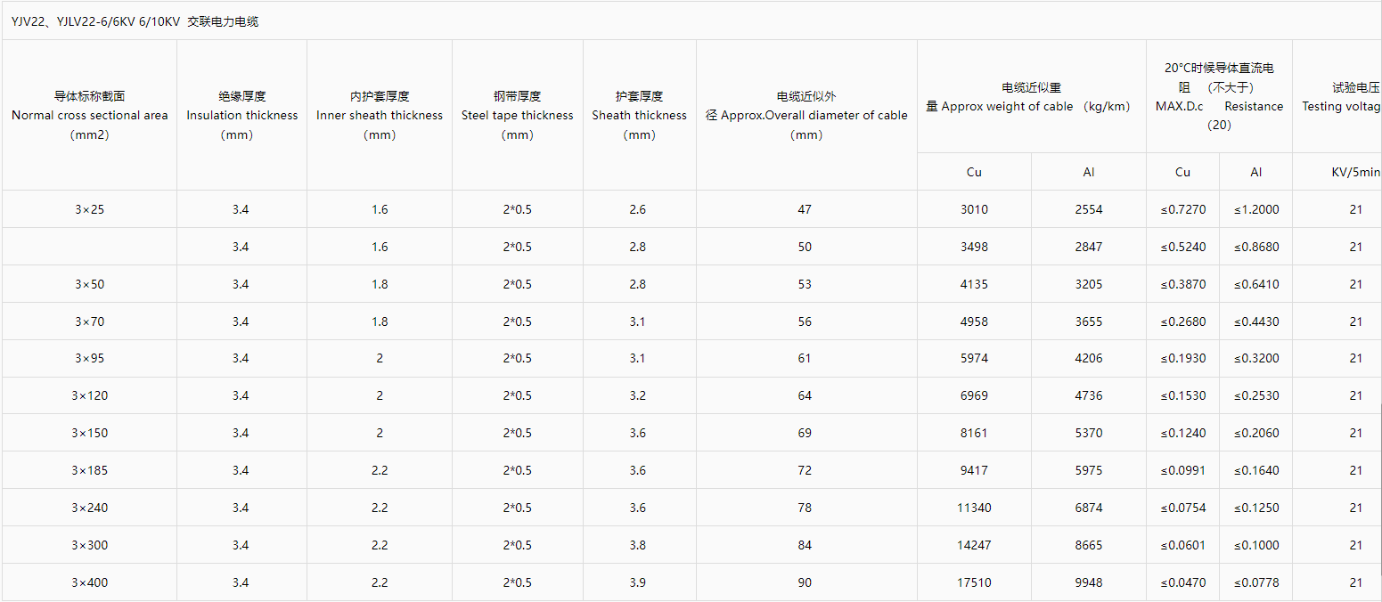The height and width of the screenshot is (602, 1382).
Task: Click the Al subheader under cable weight
Action: point(1088,172)
